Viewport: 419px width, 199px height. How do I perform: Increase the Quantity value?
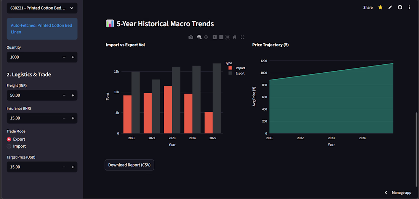pos(73,57)
